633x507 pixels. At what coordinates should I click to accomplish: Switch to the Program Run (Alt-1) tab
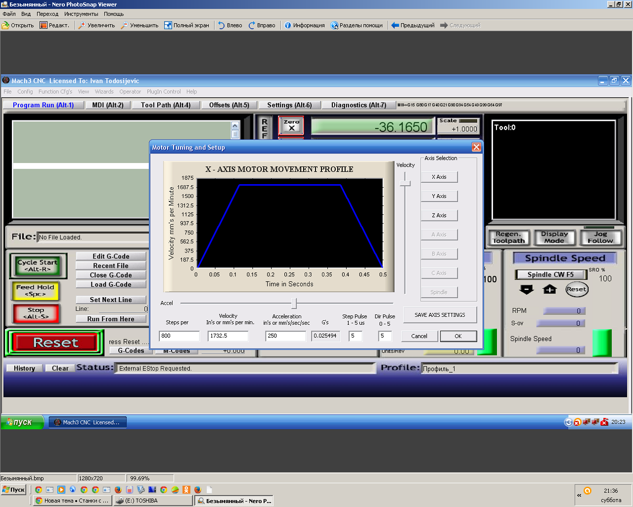pyautogui.click(x=44, y=105)
